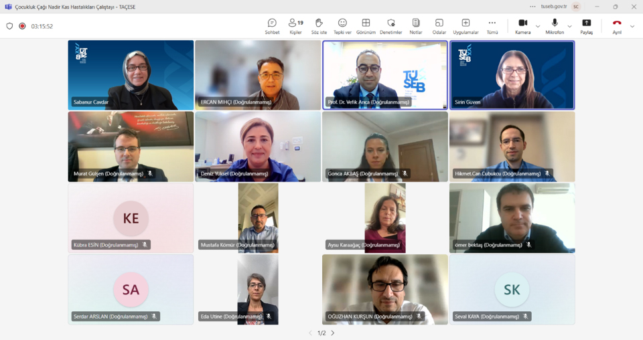Show the Kişiler participants list

pyautogui.click(x=295, y=26)
